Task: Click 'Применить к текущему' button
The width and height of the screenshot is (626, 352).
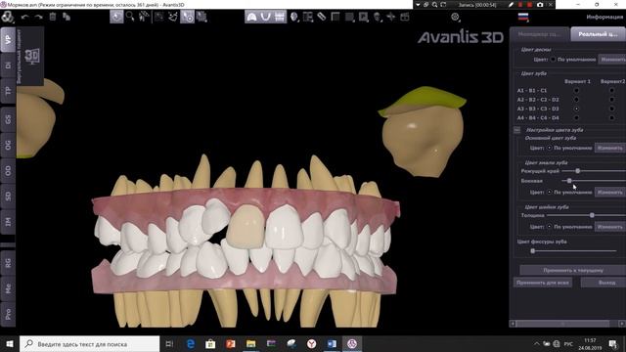Action: 573,270
